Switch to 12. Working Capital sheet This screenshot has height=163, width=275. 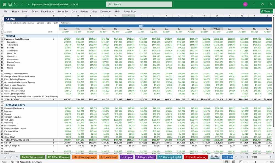click(x=170, y=157)
